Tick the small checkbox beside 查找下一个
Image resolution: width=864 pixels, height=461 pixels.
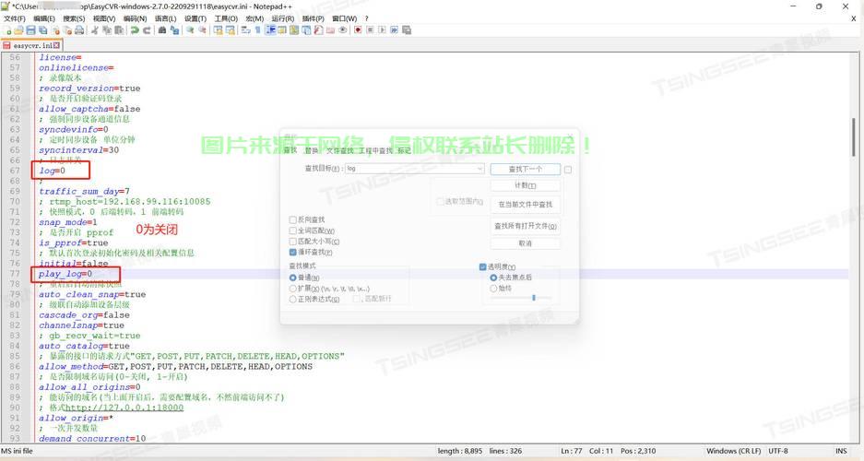(568, 170)
